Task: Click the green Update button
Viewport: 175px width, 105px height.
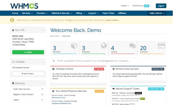Action: tap(28, 52)
